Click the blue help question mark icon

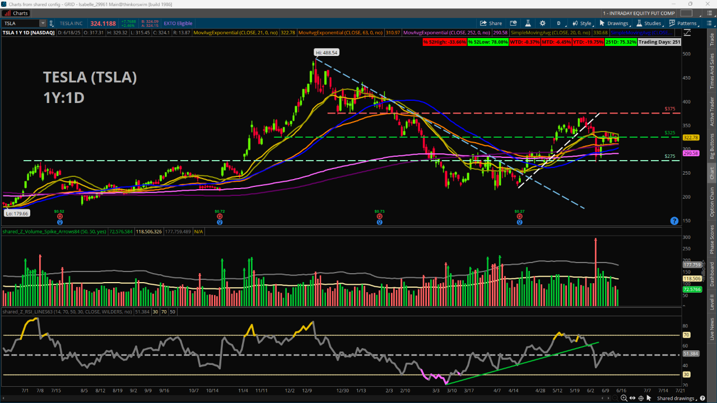coord(674,221)
